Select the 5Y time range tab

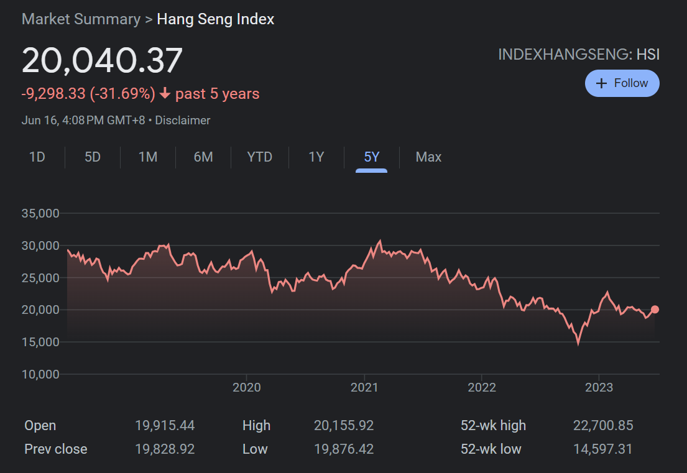tap(372, 157)
